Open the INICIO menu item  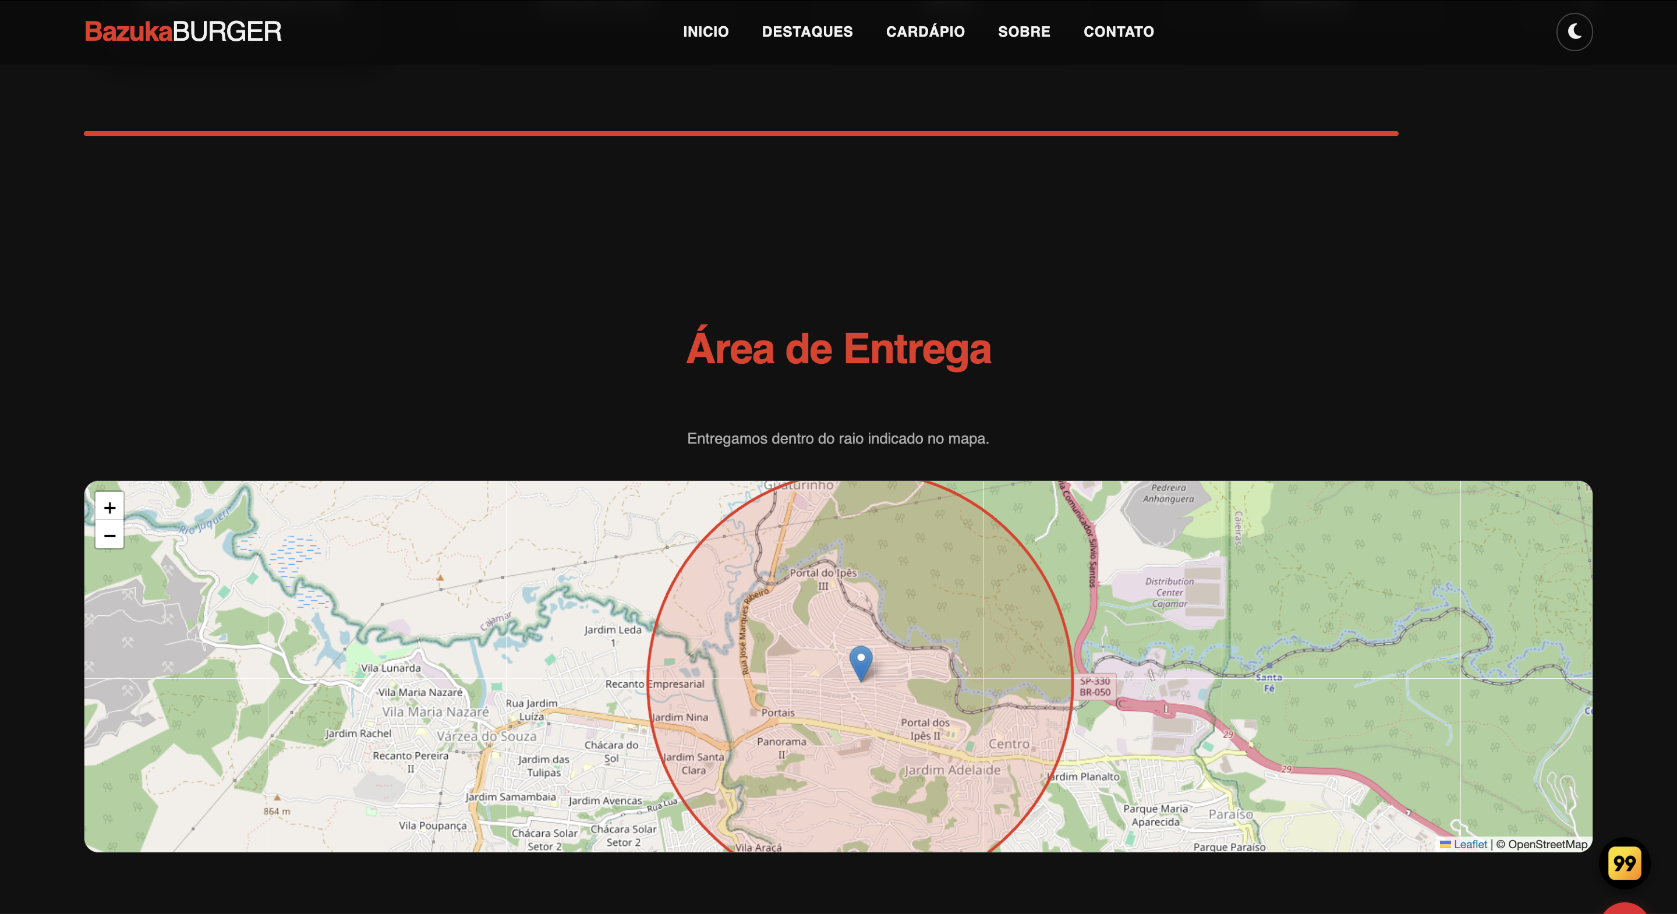705,31
